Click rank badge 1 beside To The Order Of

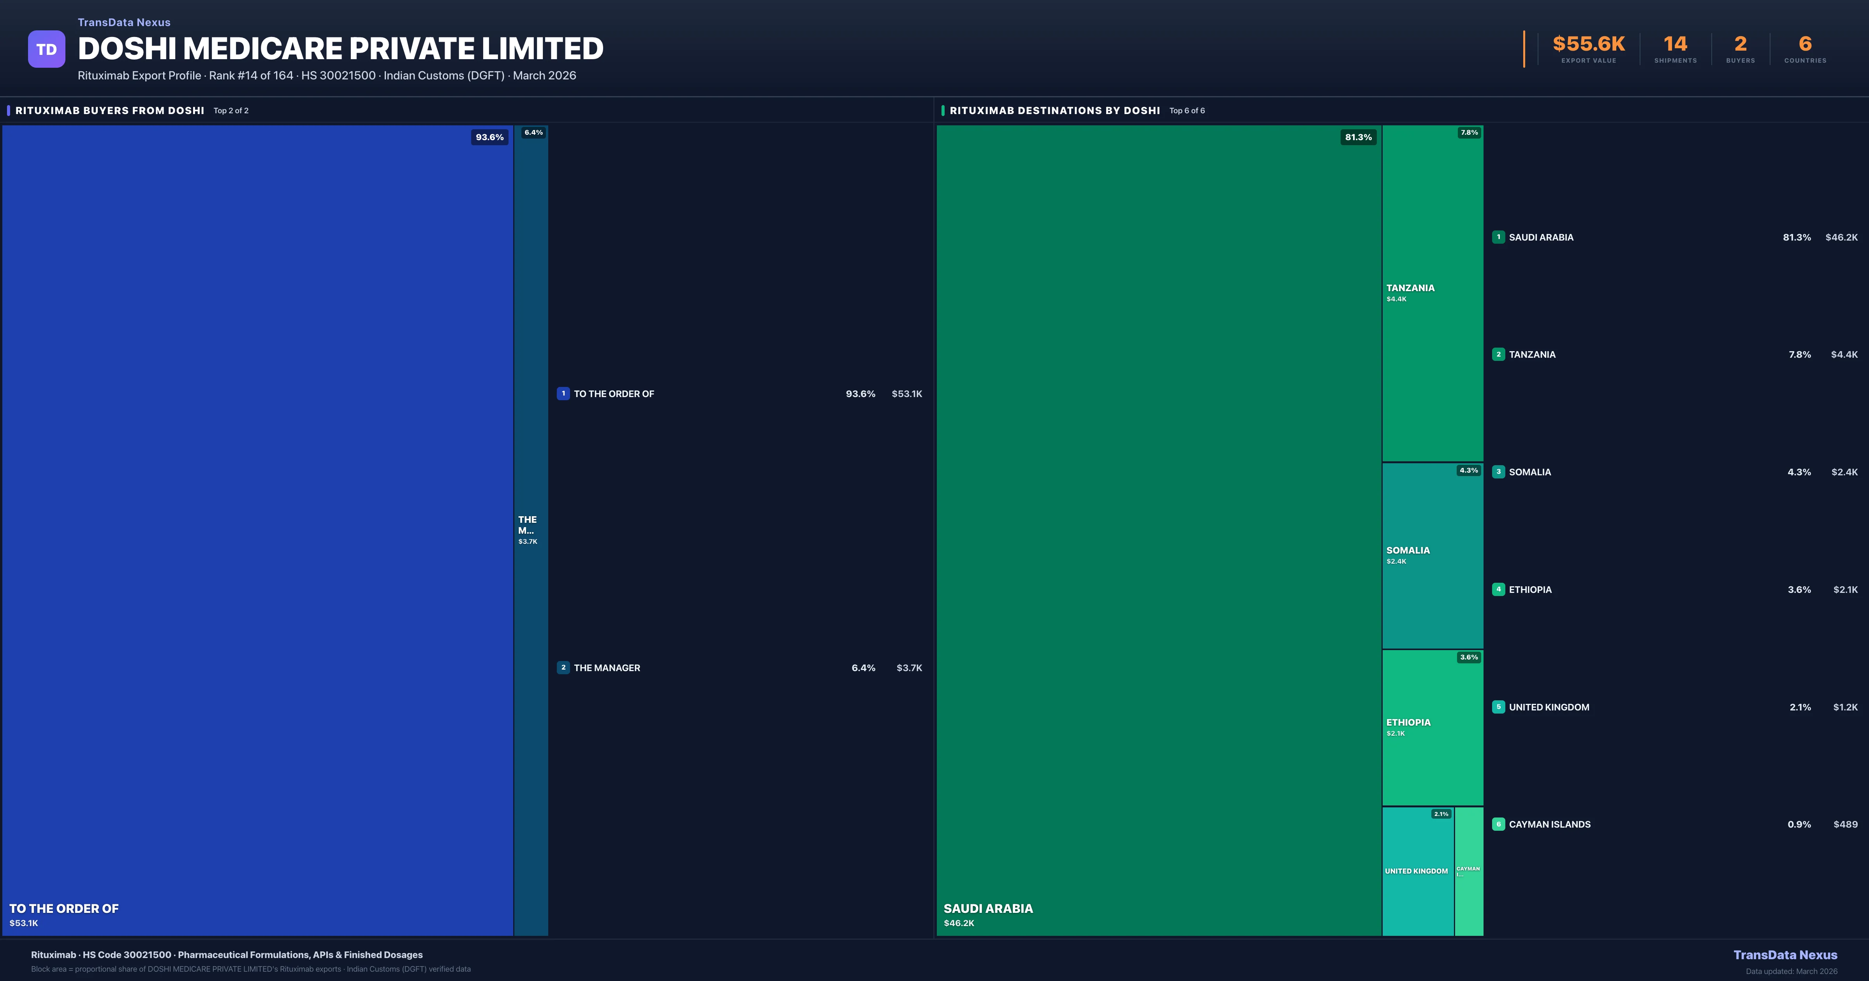point(563,394)
